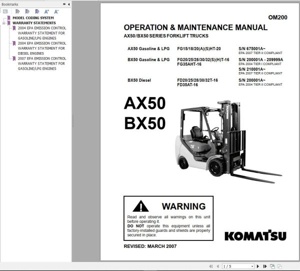300x271 pixels.
Task: Open 2004 EPA warranty for Gasoline/LPG engines
Action: pos(42,33)
